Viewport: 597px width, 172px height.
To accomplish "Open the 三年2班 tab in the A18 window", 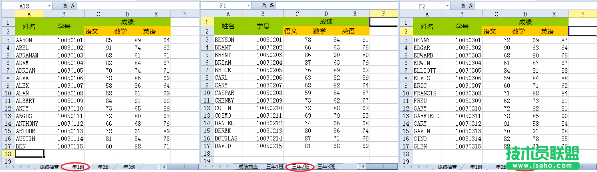I will [102, 167].
